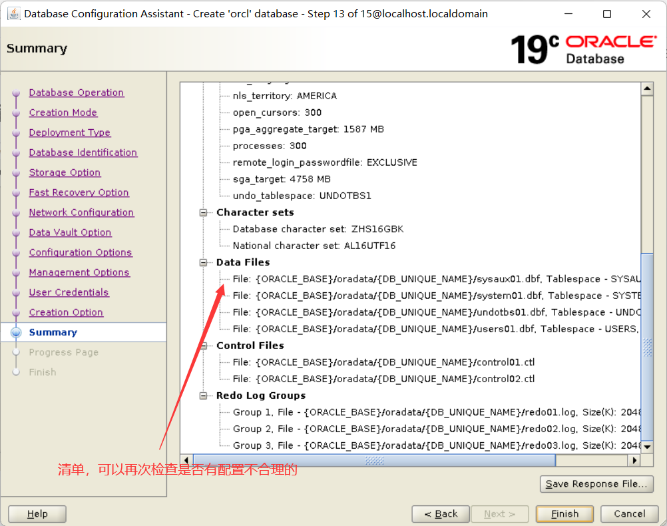Click the Summary step bullet icon
The height and width of the screenshot is (526, 667).
[x=16, y=332]
